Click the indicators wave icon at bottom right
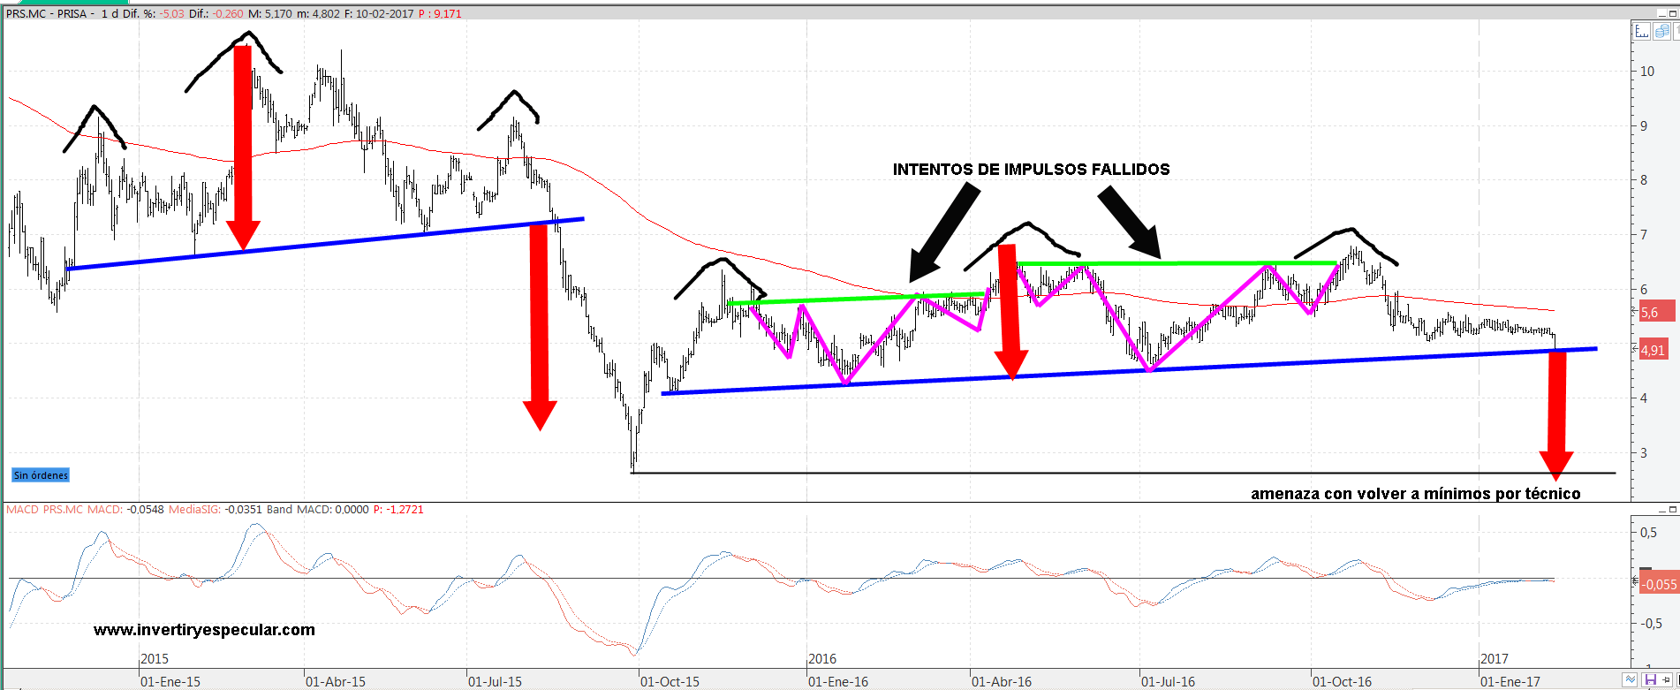This screenshot has width=1680, height=690. [x=1630, y=679]
